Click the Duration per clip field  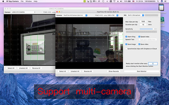(143, 25)
